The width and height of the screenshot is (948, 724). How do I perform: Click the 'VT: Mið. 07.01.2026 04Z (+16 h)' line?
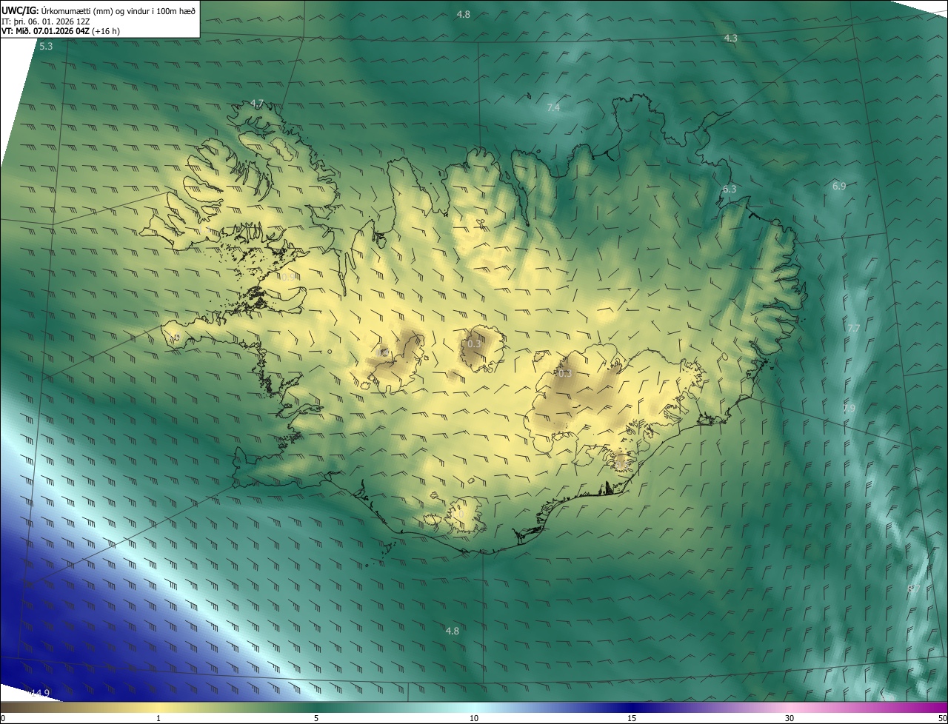tap(61, 31)
